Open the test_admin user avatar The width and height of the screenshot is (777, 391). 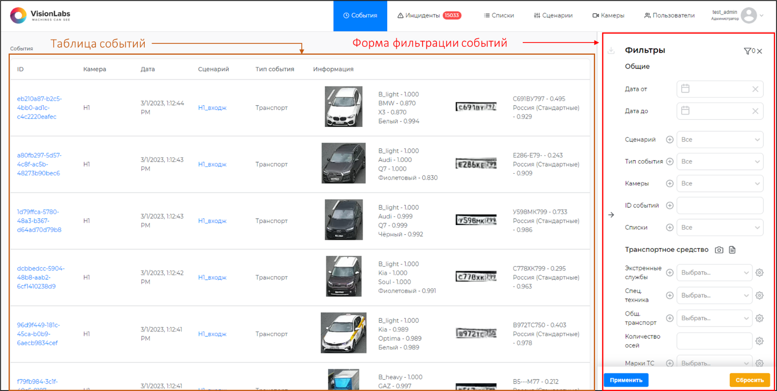[749, 16]
